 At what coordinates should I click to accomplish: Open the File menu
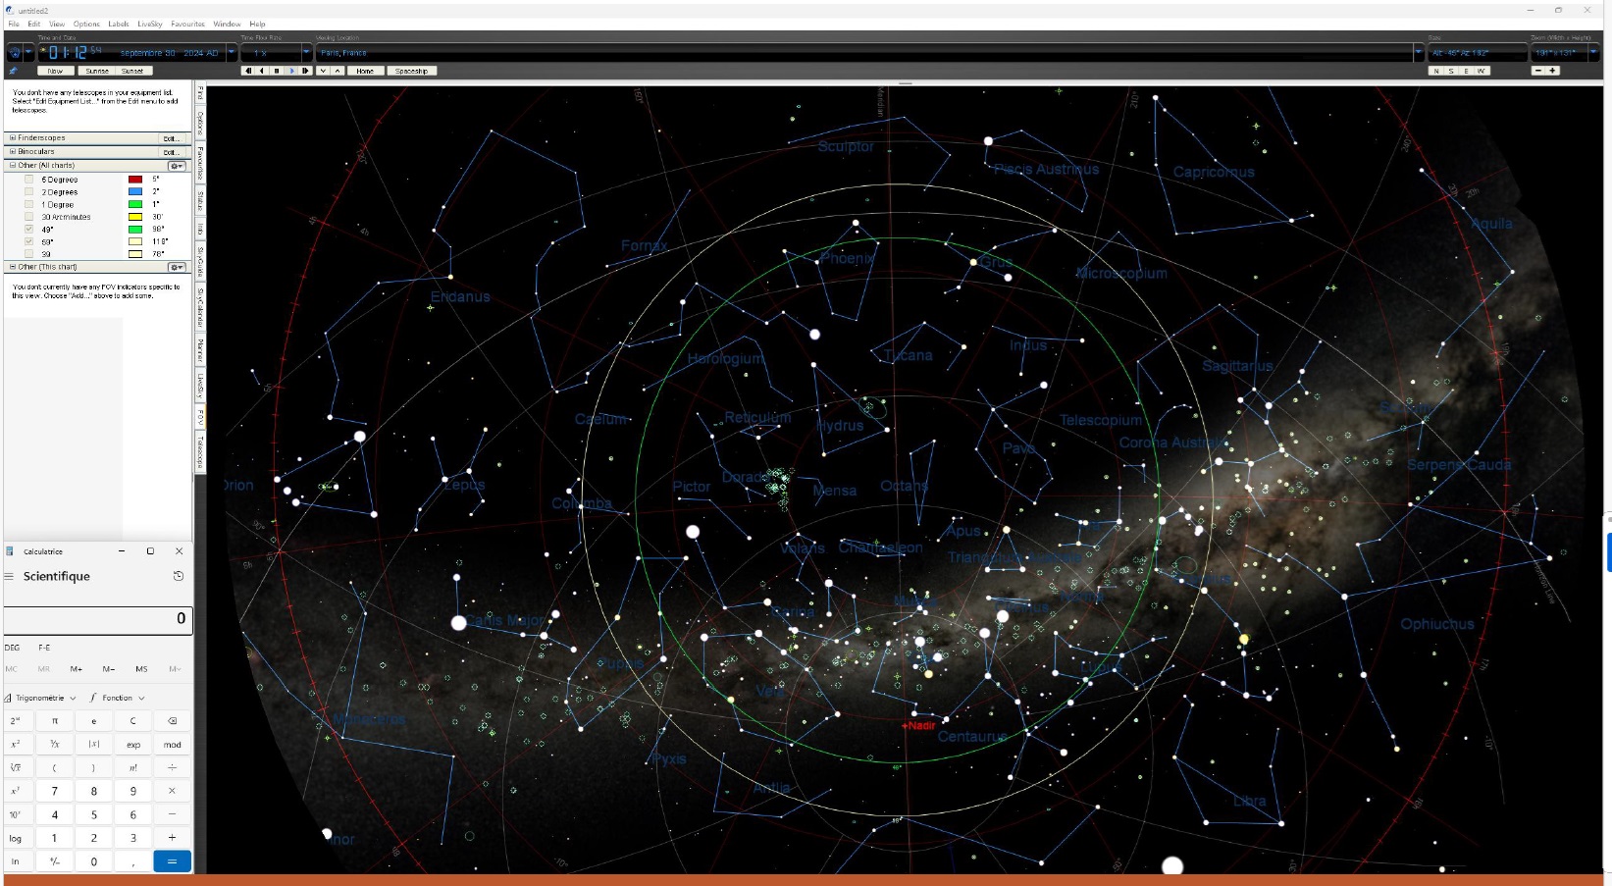(14, 24)
